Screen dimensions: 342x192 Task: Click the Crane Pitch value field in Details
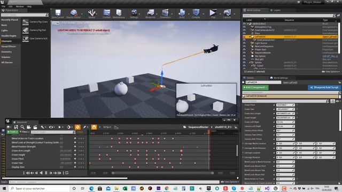tap(285, 105)
